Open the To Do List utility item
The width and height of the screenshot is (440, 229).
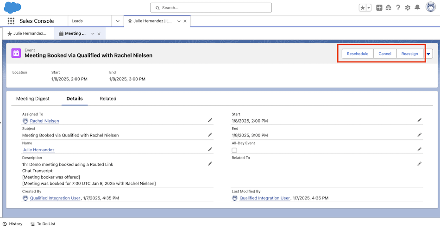pyautogui.click(x=43, y=223)
